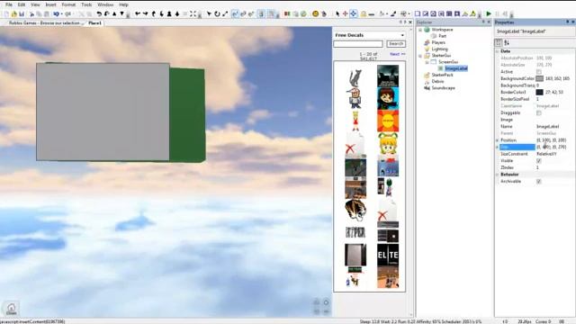The height and width of the screenshot is (324, 576).
Task: Click the empty square frame icon
Action: coord(418,14)
